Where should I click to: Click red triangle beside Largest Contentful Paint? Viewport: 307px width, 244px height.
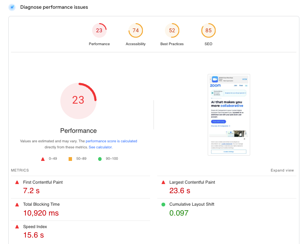click(x=163, y=182)
